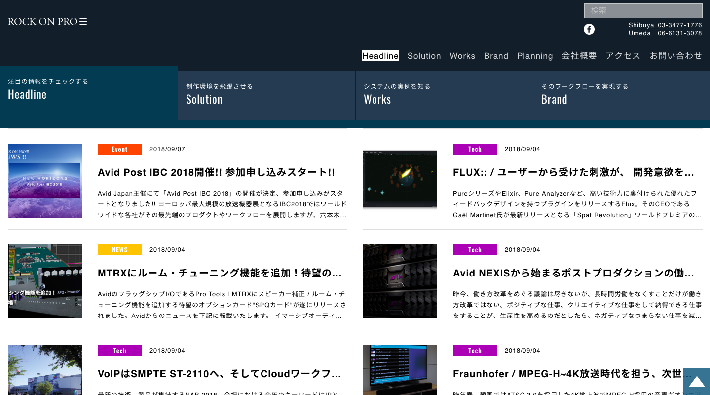The image size is (710, 395).
Task: Select the Brand category panel
Action: (622, 96)
